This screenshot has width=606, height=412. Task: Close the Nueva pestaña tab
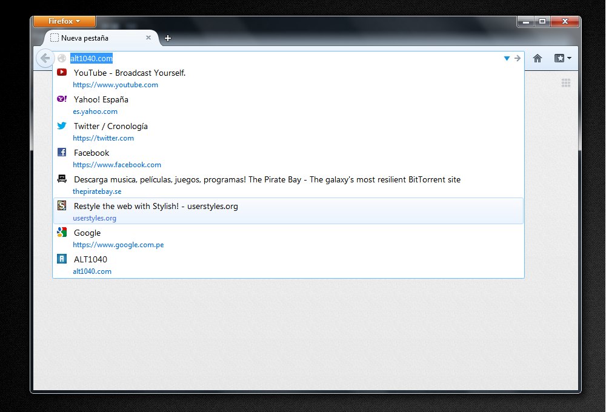tap(148, 38)
